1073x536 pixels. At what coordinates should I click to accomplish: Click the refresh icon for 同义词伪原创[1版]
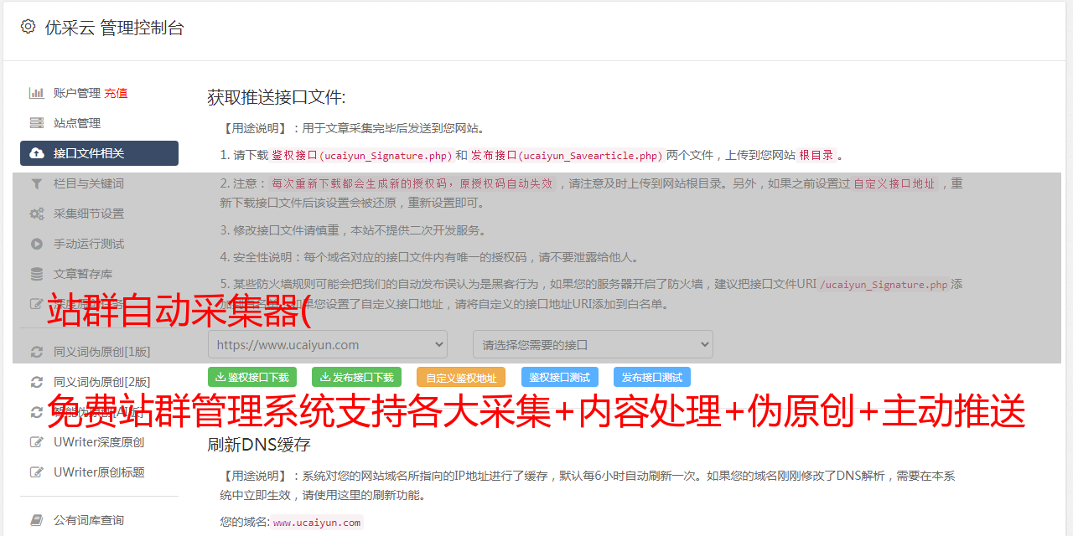tap(37, 352)
